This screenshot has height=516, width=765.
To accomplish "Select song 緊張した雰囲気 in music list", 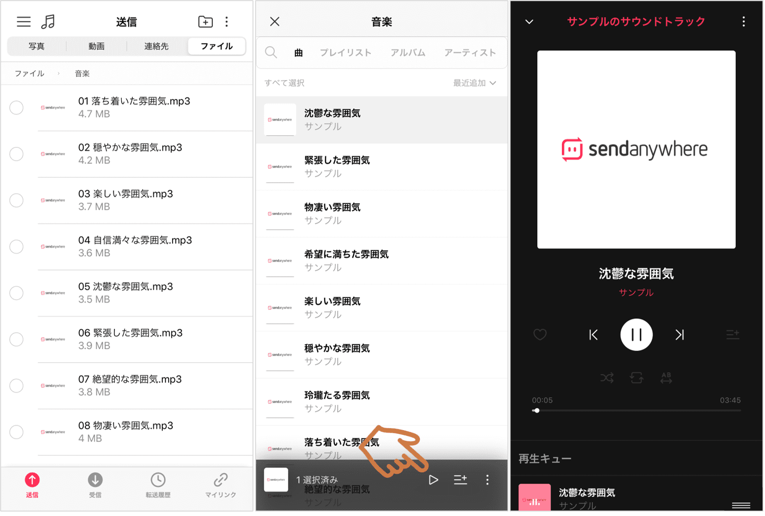I will coord(382,167).
